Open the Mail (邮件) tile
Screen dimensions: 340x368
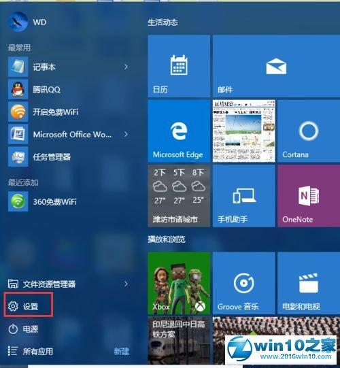tap(276, 66)
